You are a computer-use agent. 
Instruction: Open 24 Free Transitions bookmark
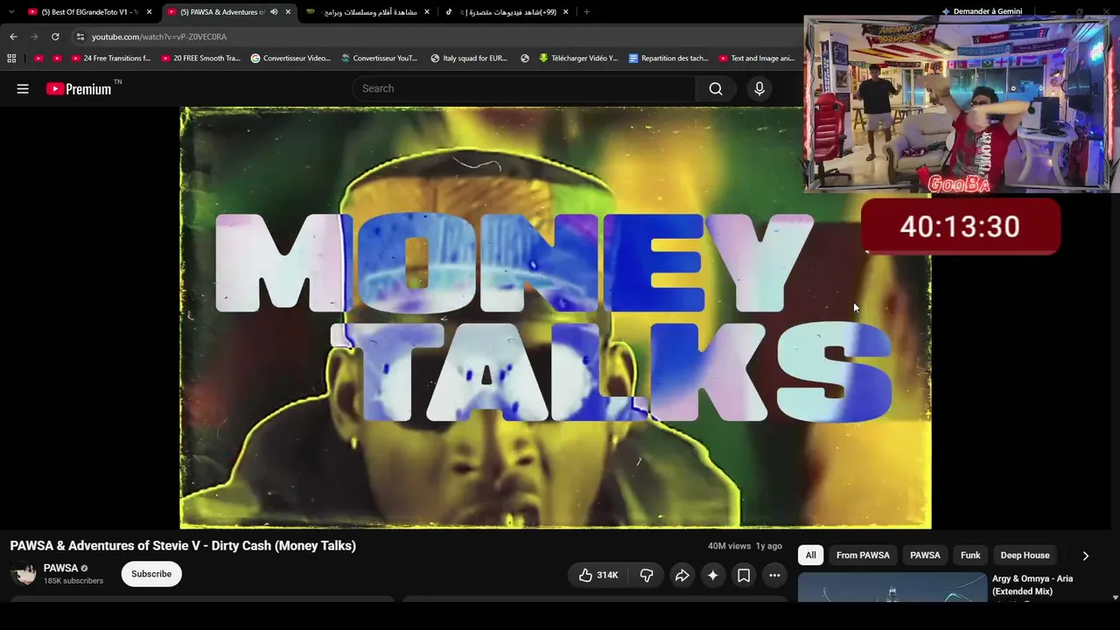pos(111,59)
